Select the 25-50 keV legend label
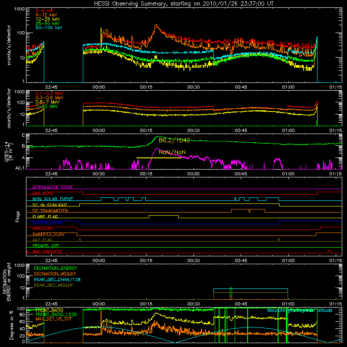The width and height of the screenshot is (347, 347). 48,23
